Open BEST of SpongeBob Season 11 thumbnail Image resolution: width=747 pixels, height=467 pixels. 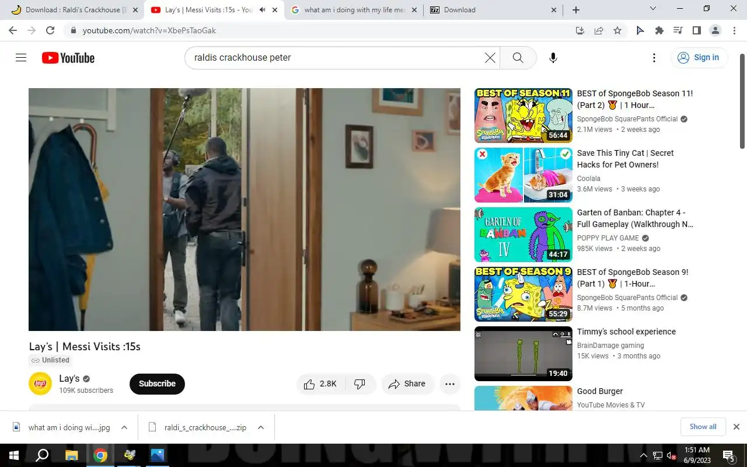(x=523, y=116)
